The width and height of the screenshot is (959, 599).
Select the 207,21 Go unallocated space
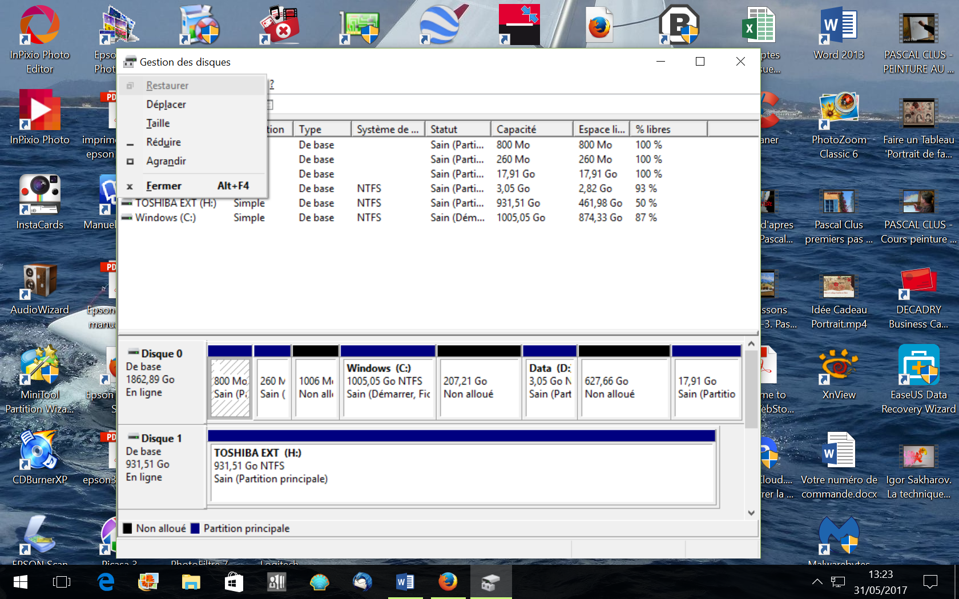[x=479, y=383]
